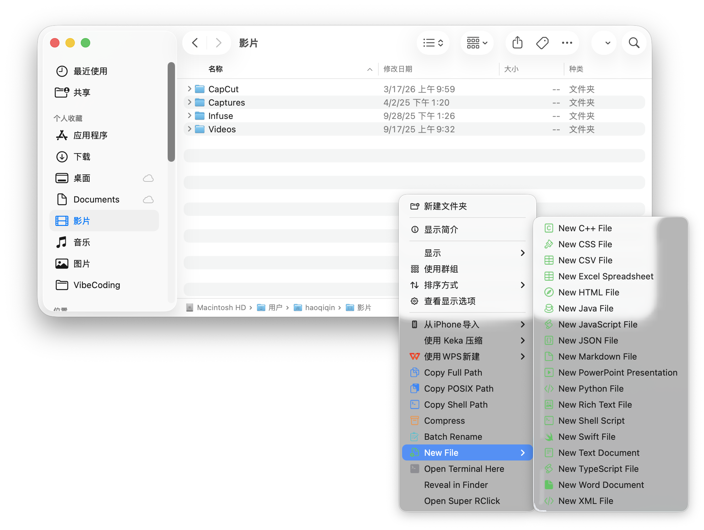Choose New Python File option
The width and height of the screenshot is (704, 530).
pyautogui.click(x=591, y=389)
